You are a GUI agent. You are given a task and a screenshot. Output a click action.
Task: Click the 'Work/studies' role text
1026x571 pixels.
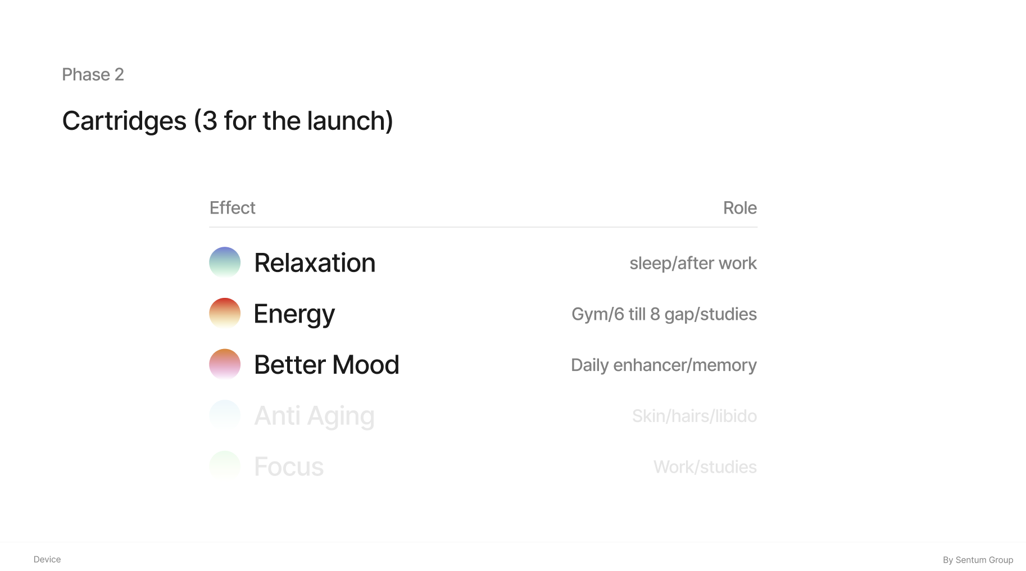[705, 467]
